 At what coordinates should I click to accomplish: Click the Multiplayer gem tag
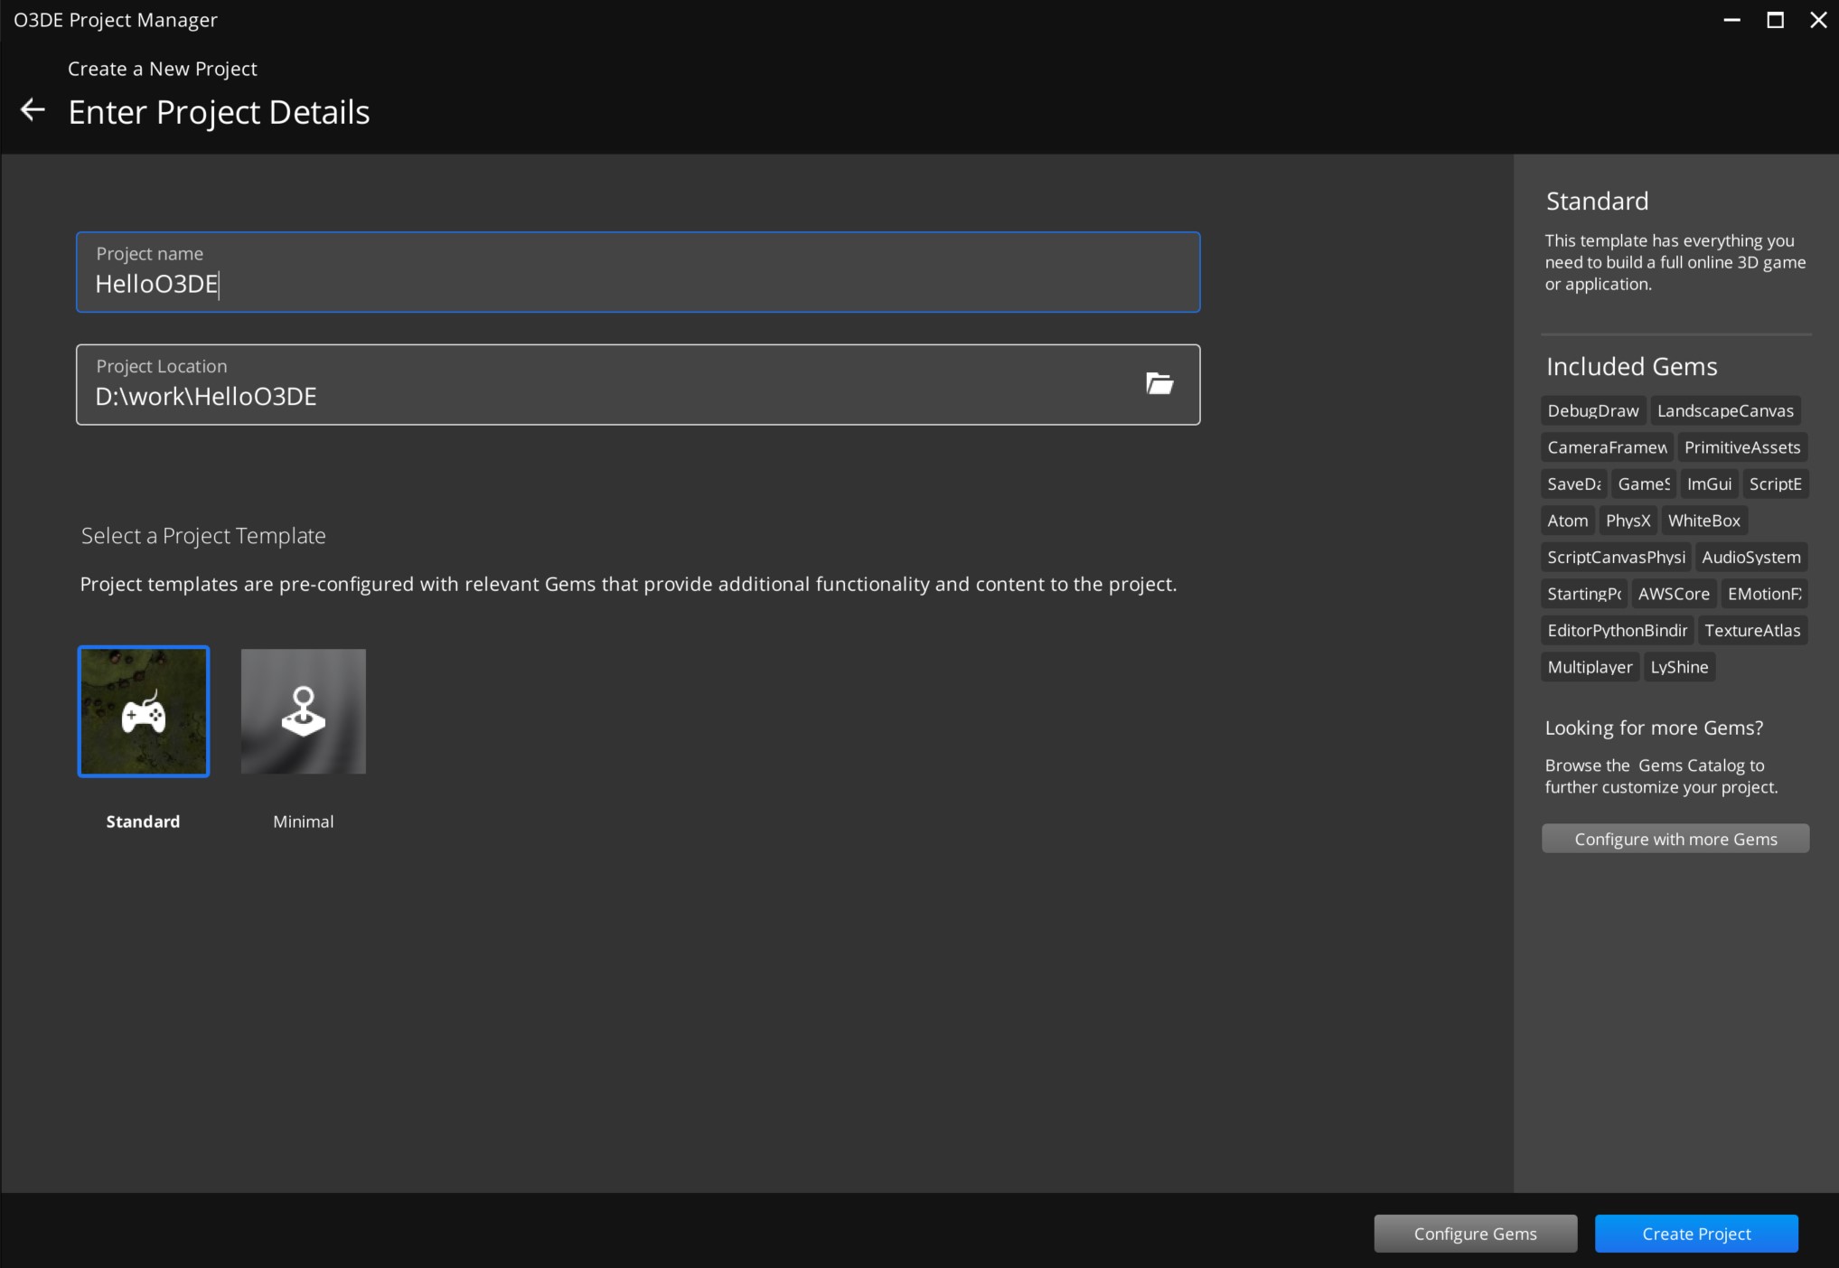click(x=1590, y=667)
